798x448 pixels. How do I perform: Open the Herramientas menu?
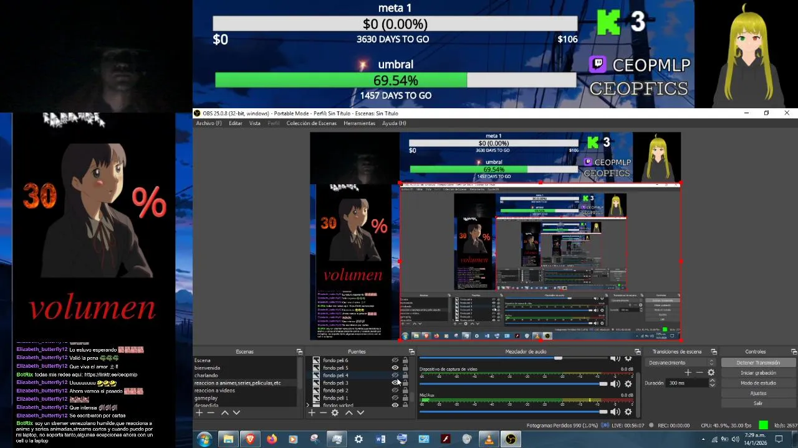360,123
